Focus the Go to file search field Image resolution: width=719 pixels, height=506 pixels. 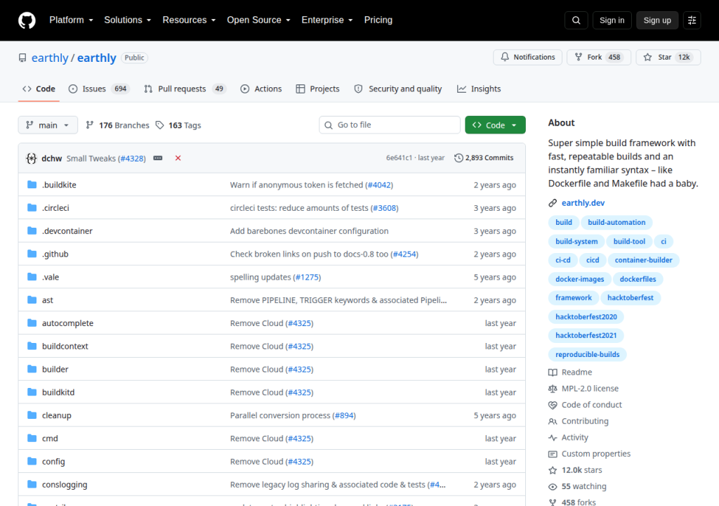coord(390,125)
